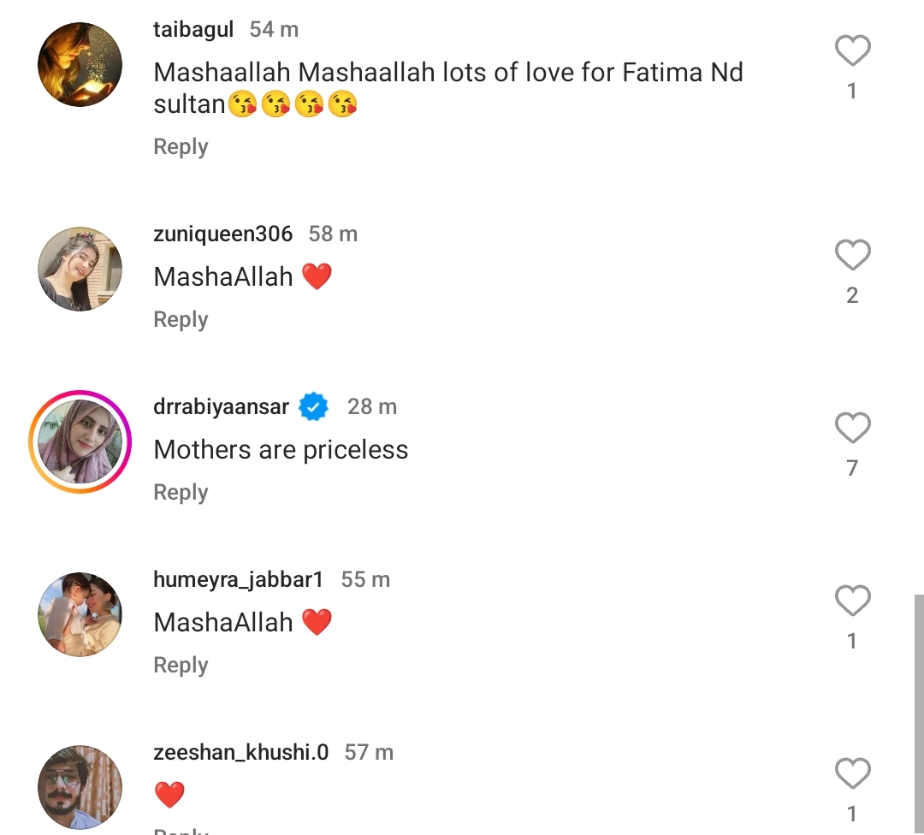Open the humeyra_jabbar1 username link

pyautogui.click(x=238, y=579)
